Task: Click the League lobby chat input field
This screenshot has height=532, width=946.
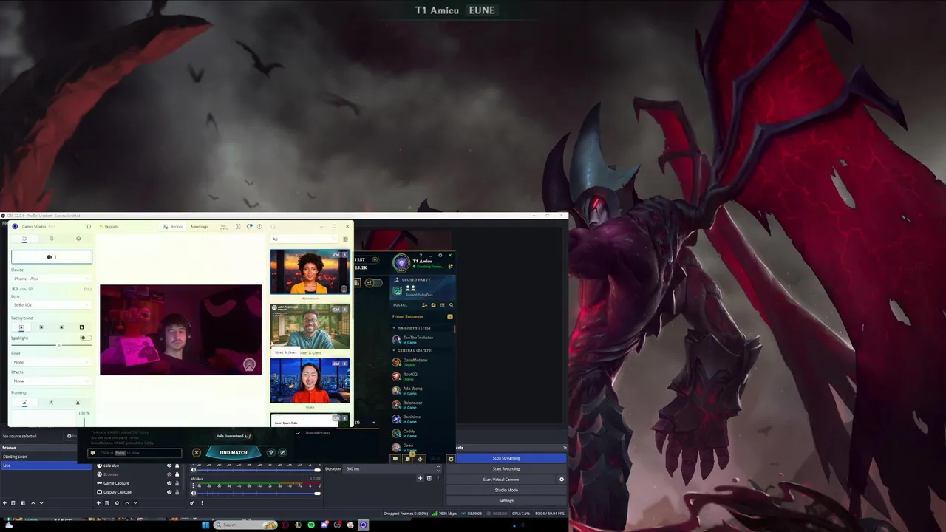Action: pyautogui.click(x=135, y=453)
